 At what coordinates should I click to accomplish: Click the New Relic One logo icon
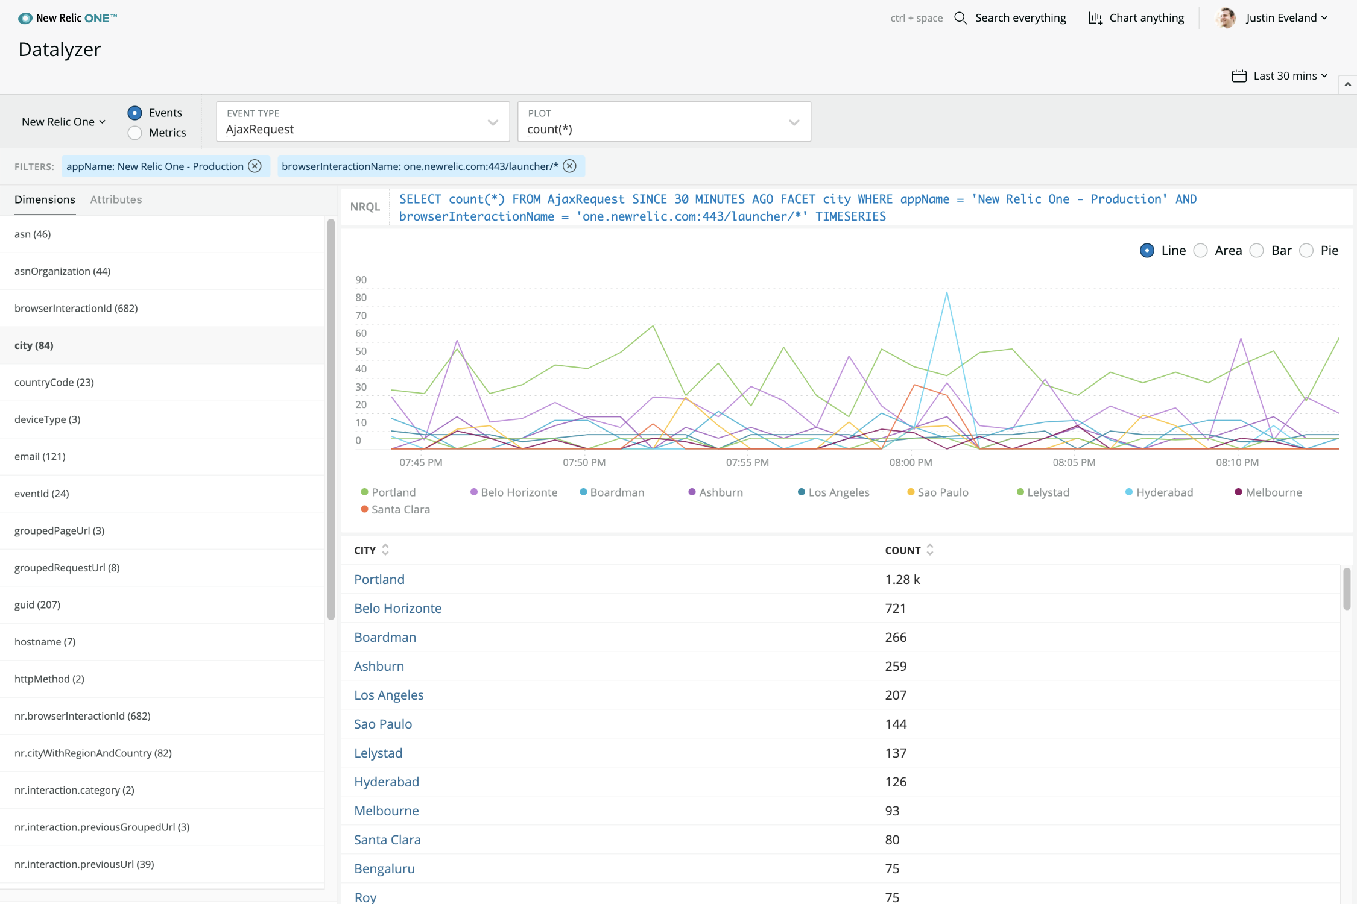25,18
